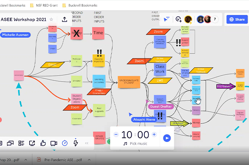Select the pink Time sticky note
The width and height of the screenshot is (249, 165).
(98, 33)
